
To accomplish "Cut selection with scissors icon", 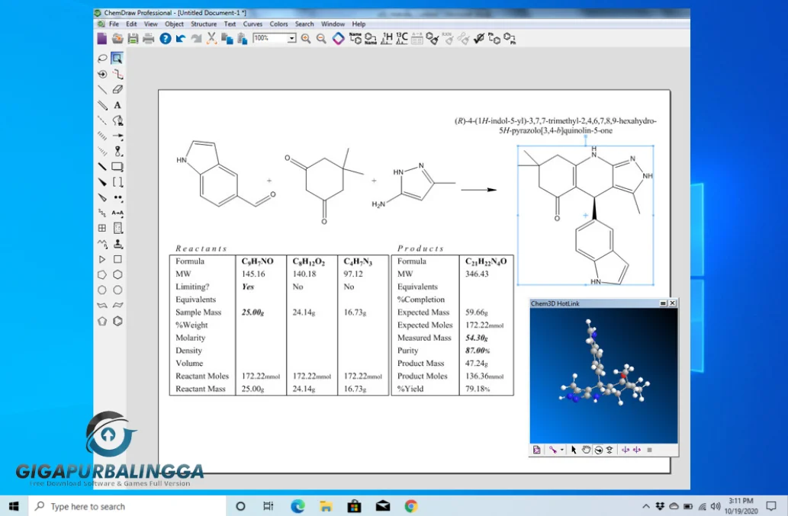I will coord(211,38).
